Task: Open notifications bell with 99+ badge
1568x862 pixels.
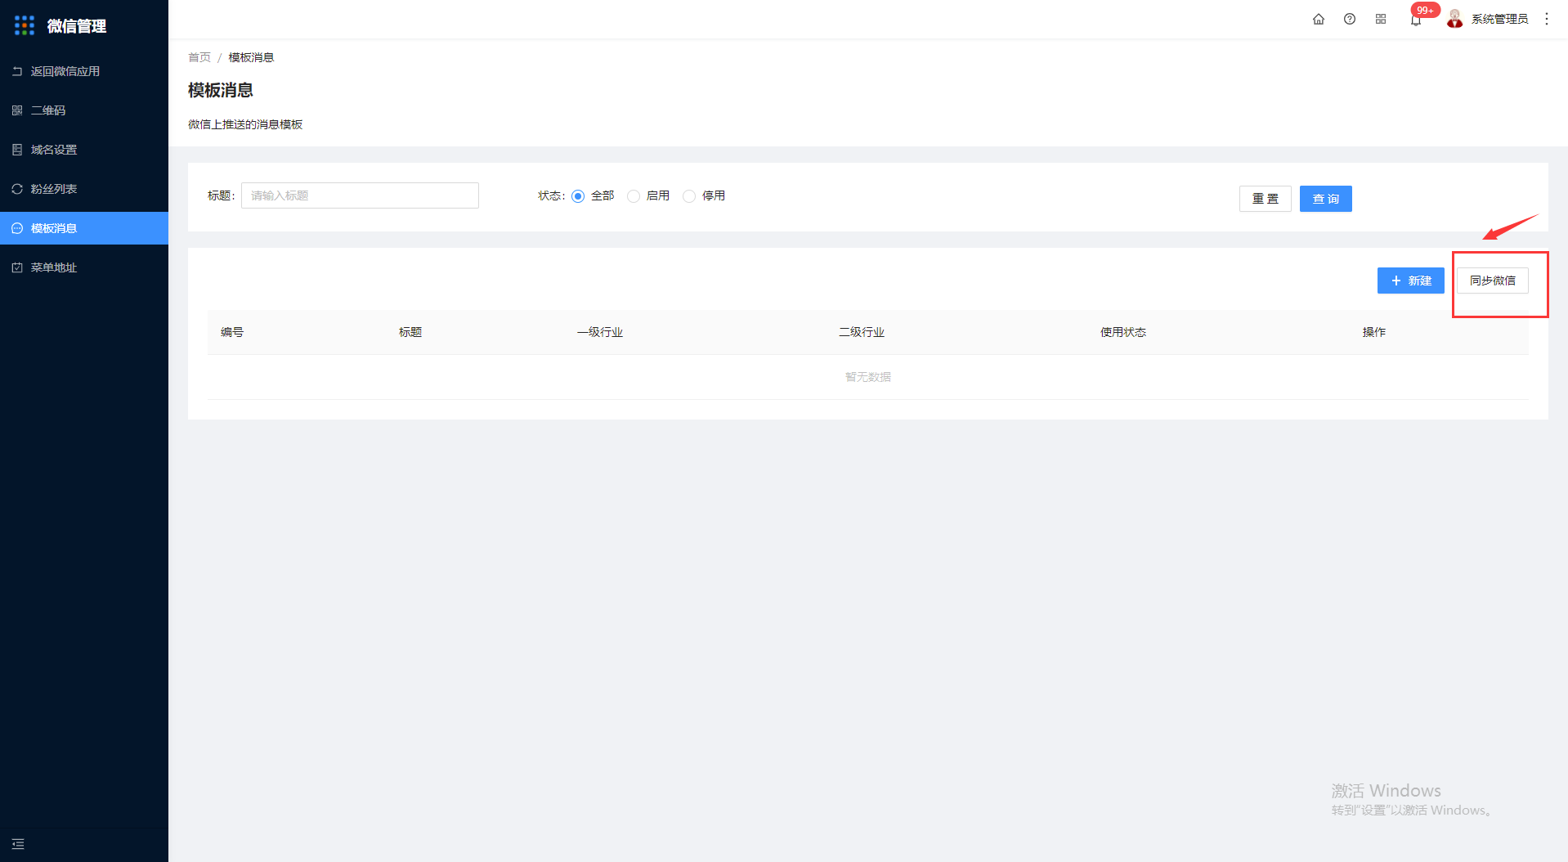Action: click(x=1416, y=20)
